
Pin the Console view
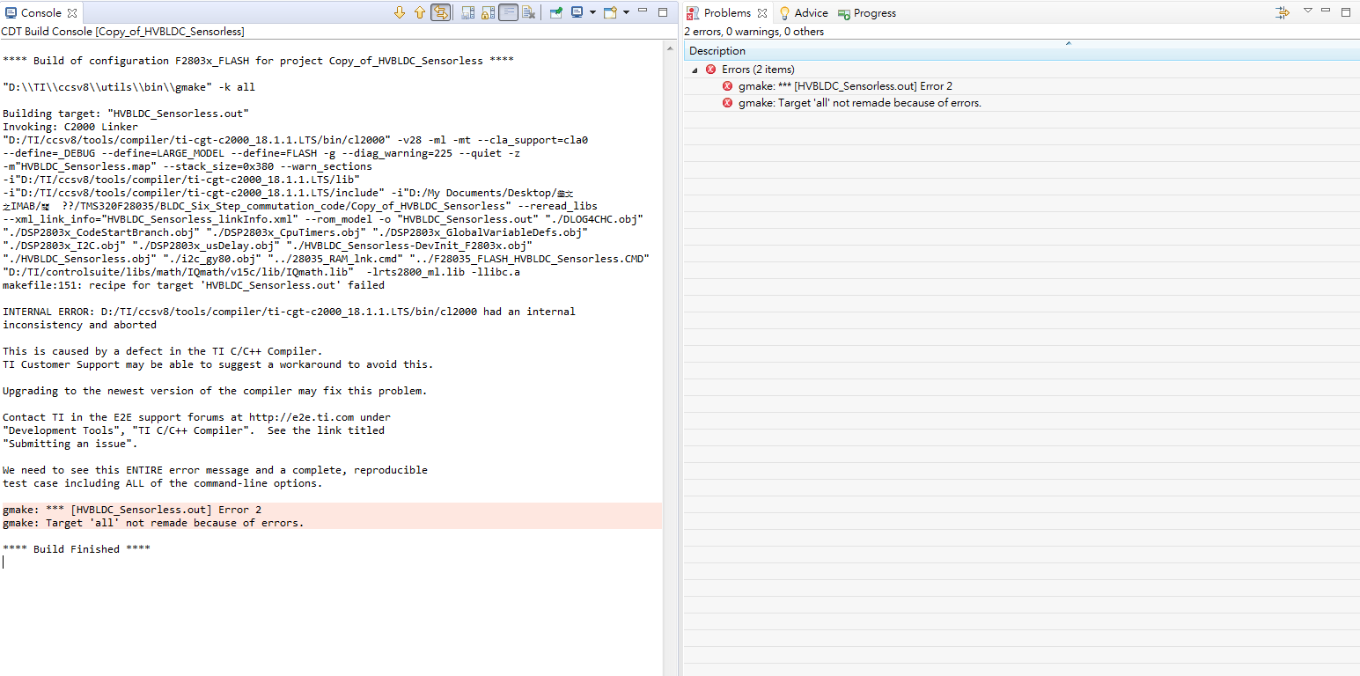coord(556,12)
